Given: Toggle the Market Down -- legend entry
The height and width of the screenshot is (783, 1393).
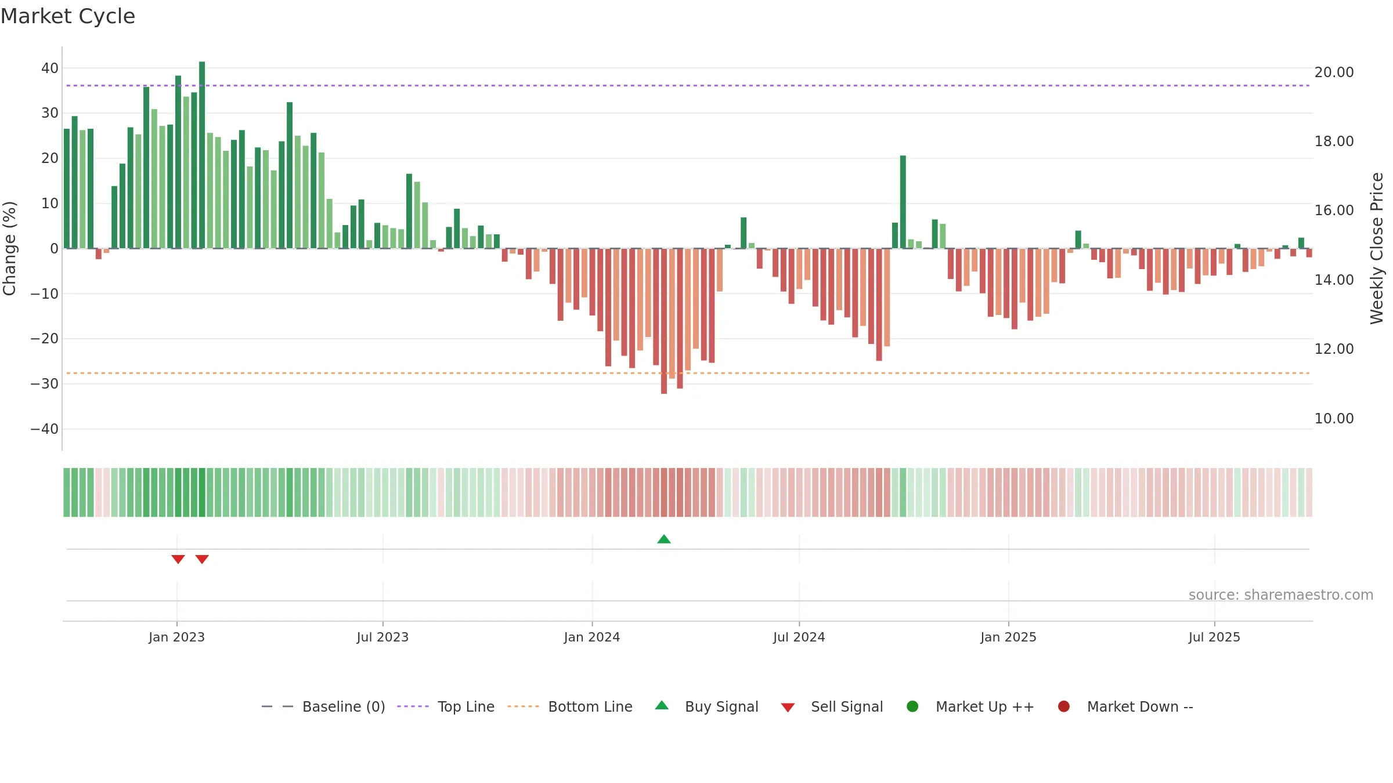Looking at the screenshot, I should 1125,706.
